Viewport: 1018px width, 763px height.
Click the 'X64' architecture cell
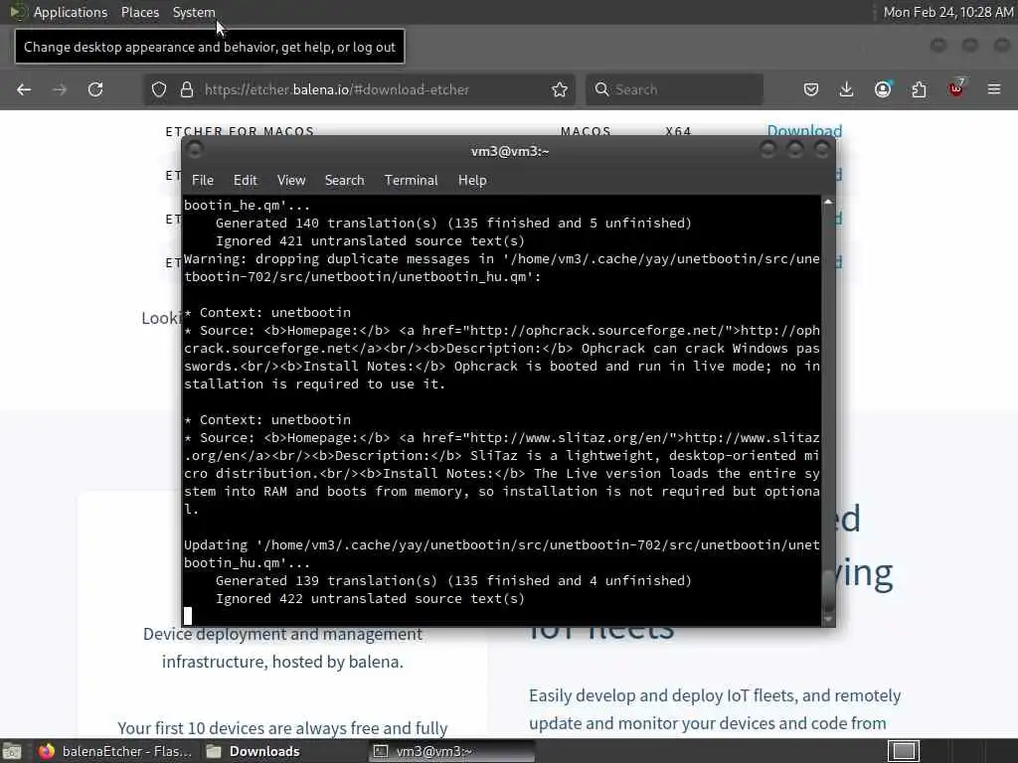pos(678,131)
